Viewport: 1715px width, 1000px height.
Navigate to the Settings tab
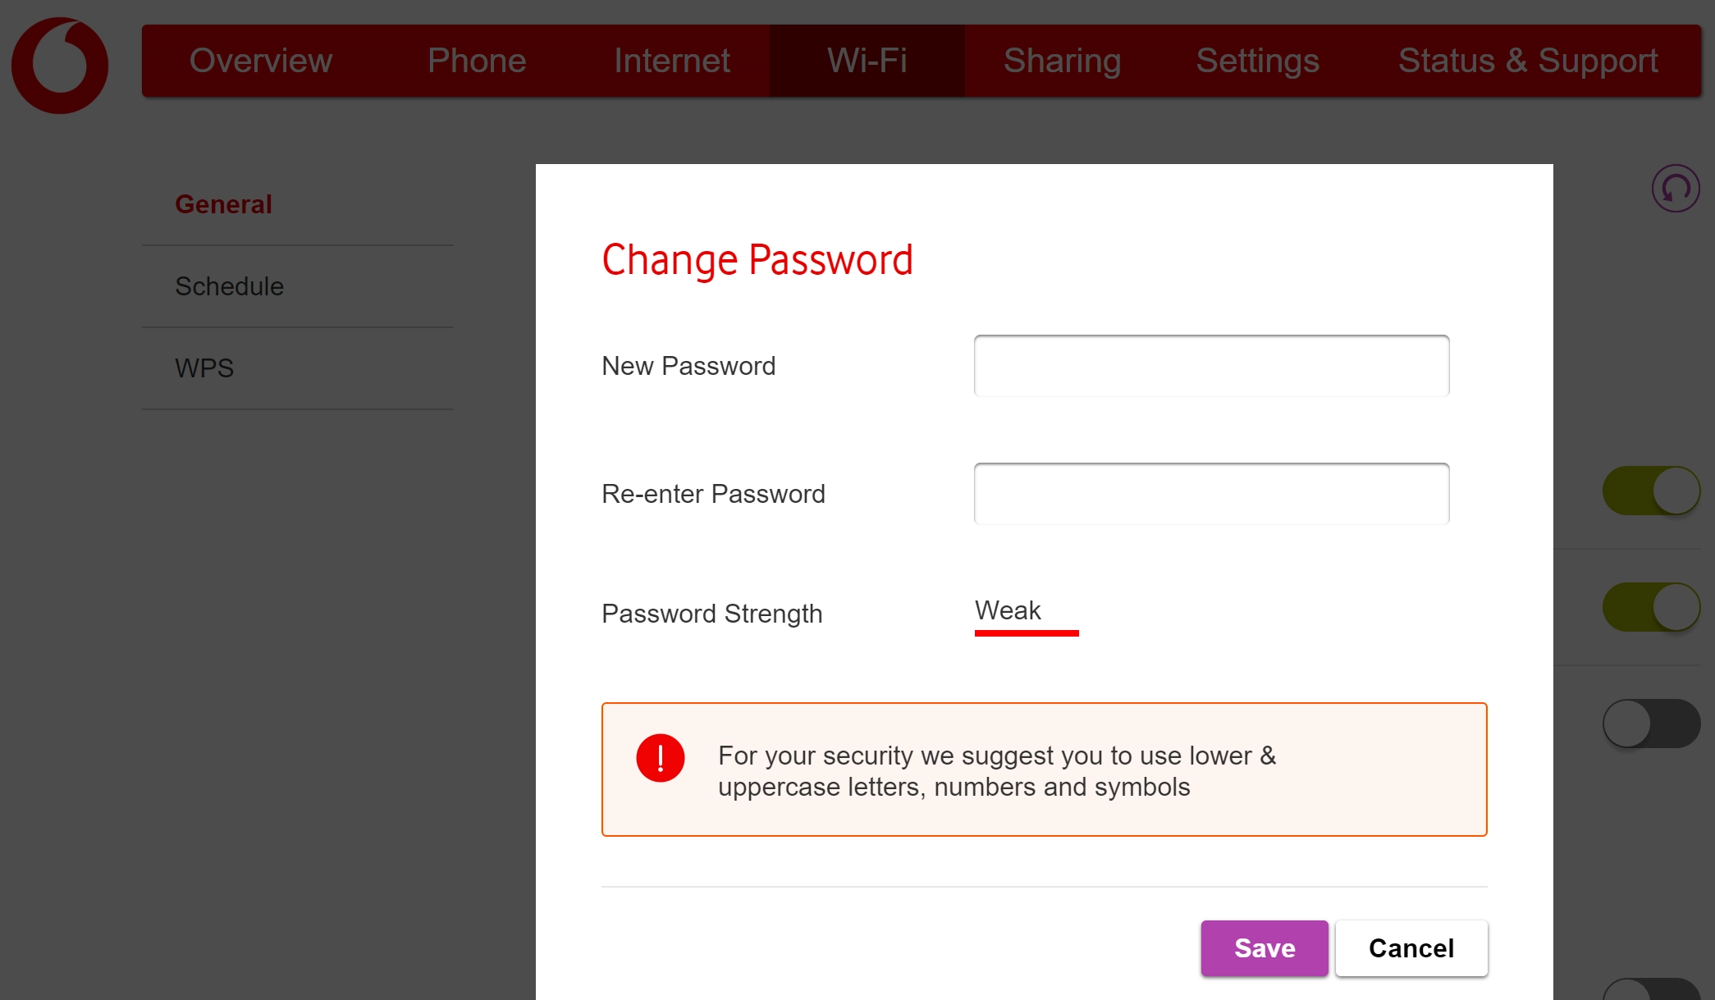(x=1258, y=61)
